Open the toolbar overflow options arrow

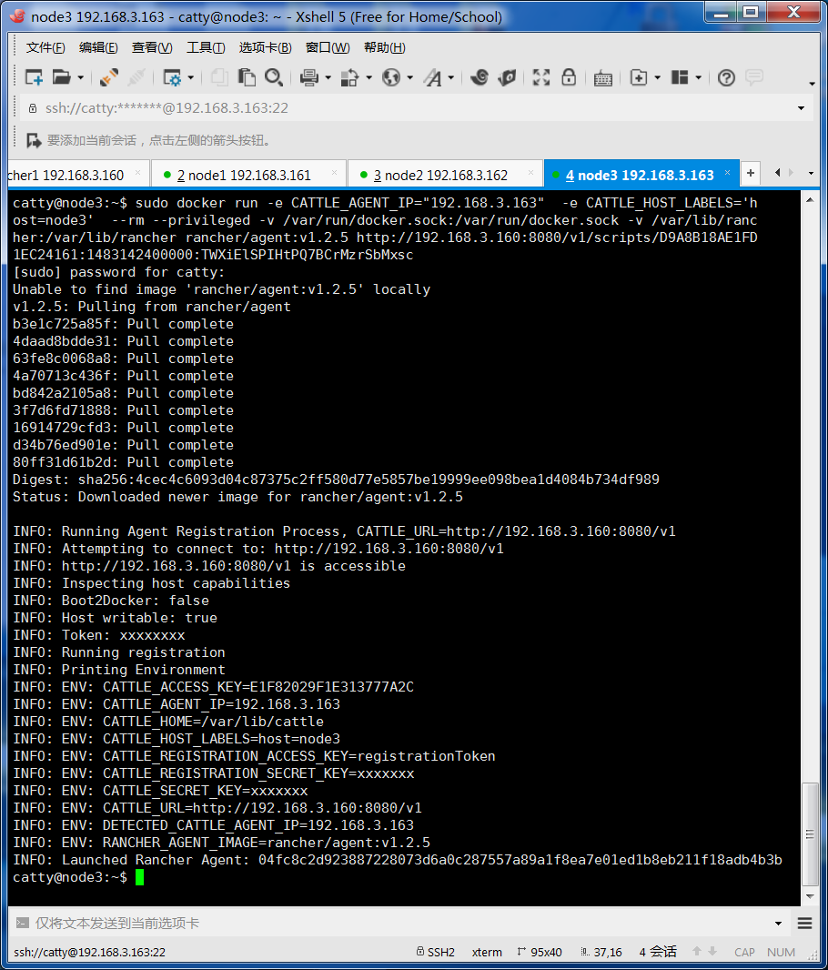pyautogui.click(x=812, y=84)
